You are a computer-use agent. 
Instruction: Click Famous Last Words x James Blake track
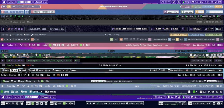(x=130, y=29)
